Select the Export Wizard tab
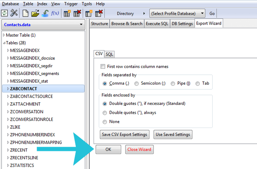 click(x=209, y=23)
